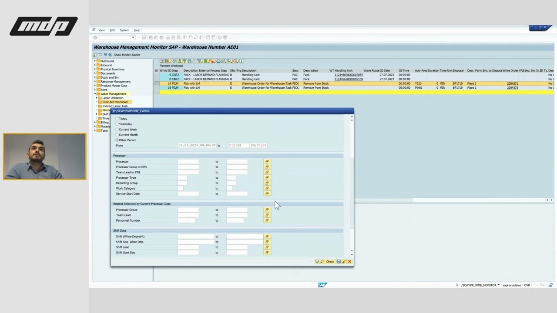This screenshot has height=313, width=557.
Task: Expand the Documents tree node
Action: tap(95, 73)
